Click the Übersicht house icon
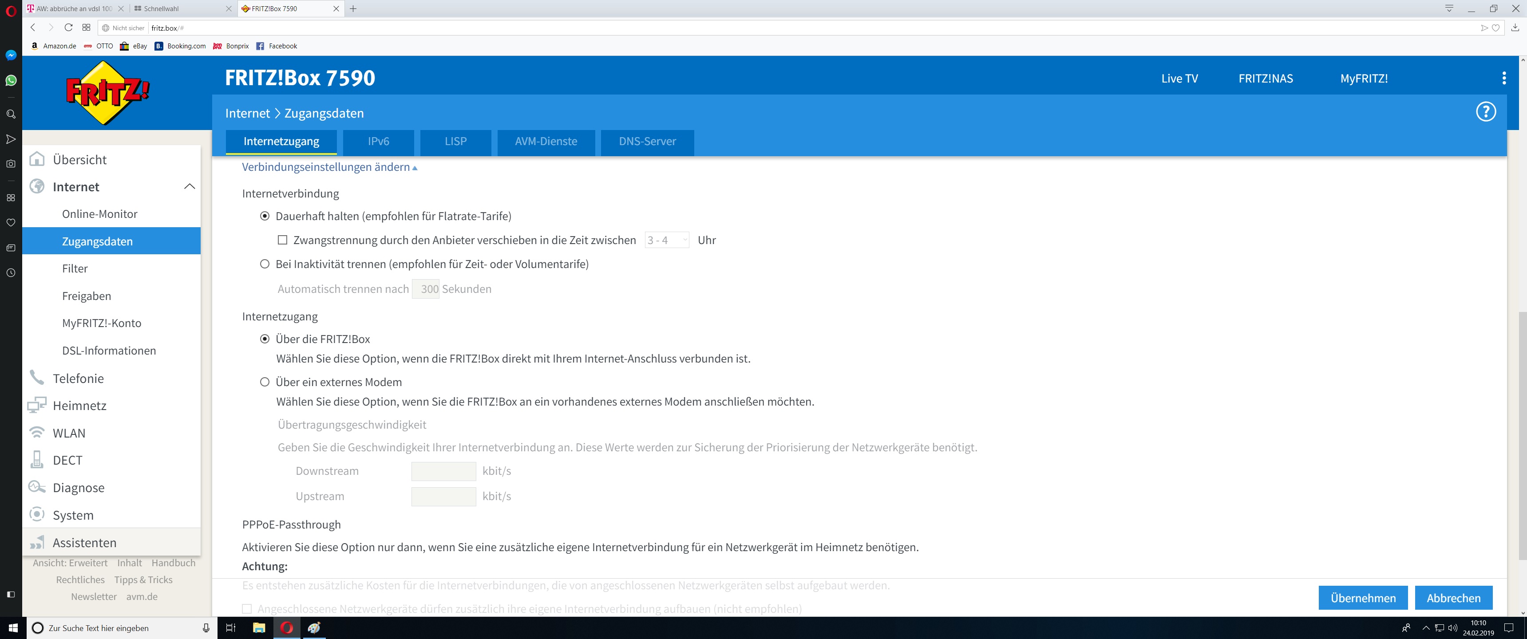Screen dimensions: 1527x639 point(37,159)
